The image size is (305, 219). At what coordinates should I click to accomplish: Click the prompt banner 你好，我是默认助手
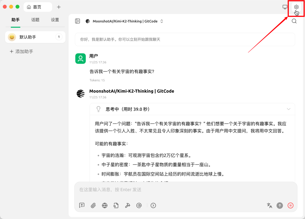185,40
